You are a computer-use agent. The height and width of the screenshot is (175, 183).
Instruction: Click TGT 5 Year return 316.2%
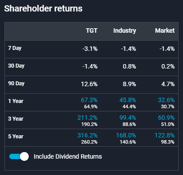88,135
